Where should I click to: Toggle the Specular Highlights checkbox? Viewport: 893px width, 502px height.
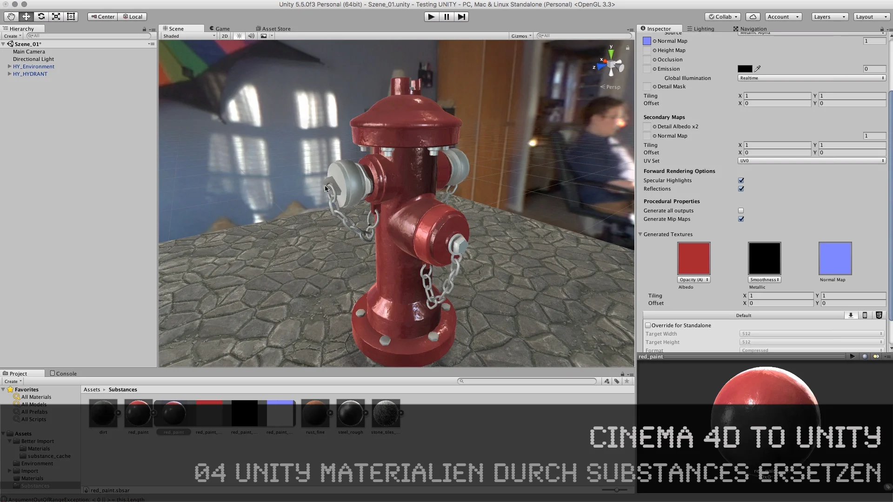pos(741,179)
